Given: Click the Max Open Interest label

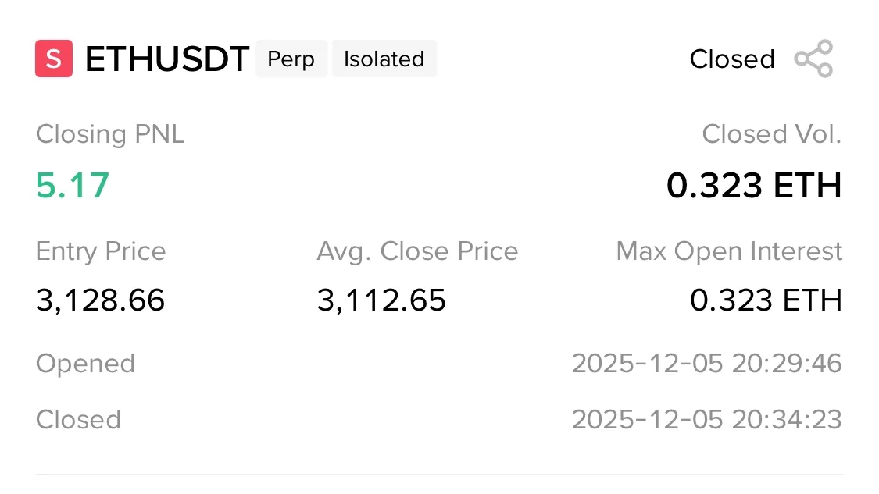Looking at the screenshot, I should (729, 251).
